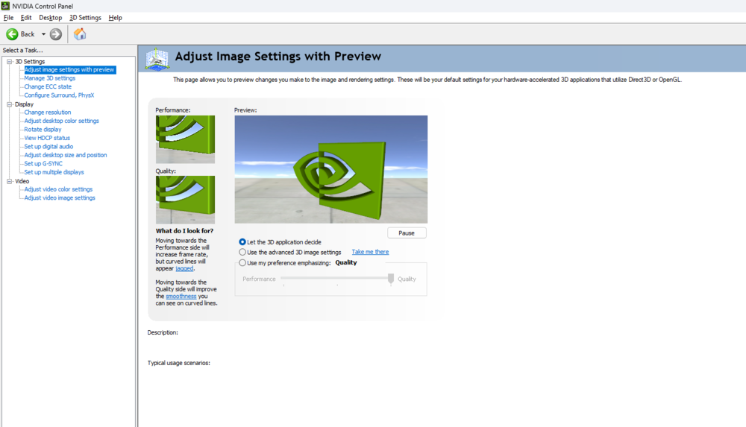Click the Video tree label
The height and width of the screenshot is (427, 746).
click(22, 181)
